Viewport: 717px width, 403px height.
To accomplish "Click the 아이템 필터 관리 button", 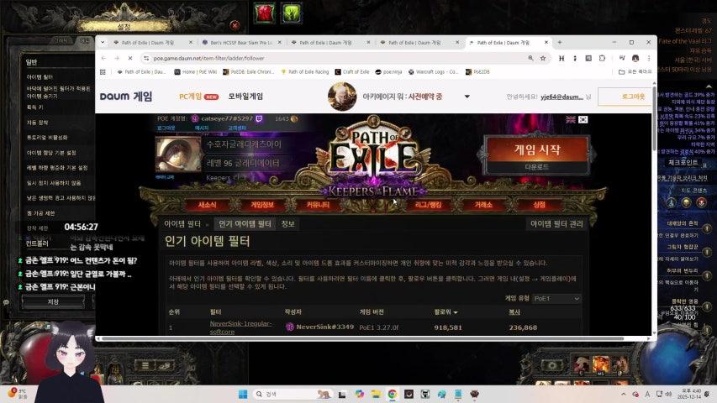I will click(556, 224).
